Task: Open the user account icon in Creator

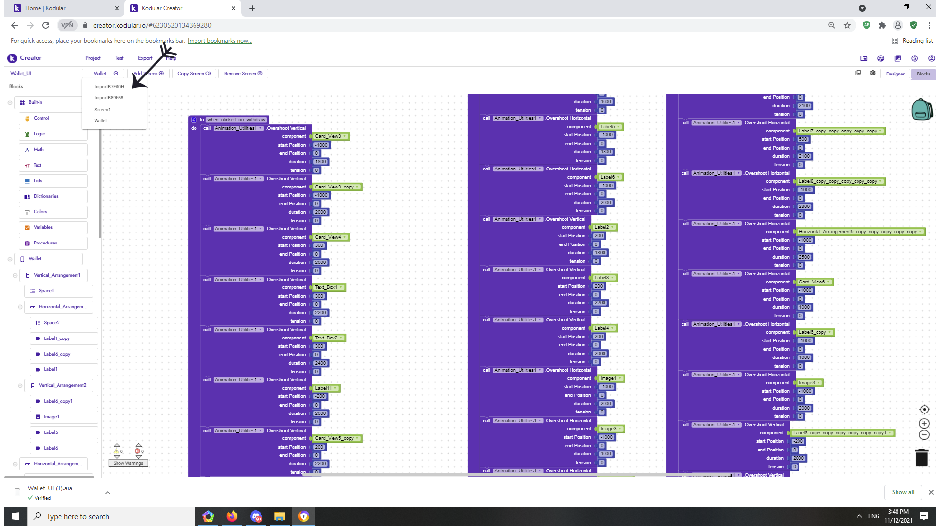Action: point(931,58)
